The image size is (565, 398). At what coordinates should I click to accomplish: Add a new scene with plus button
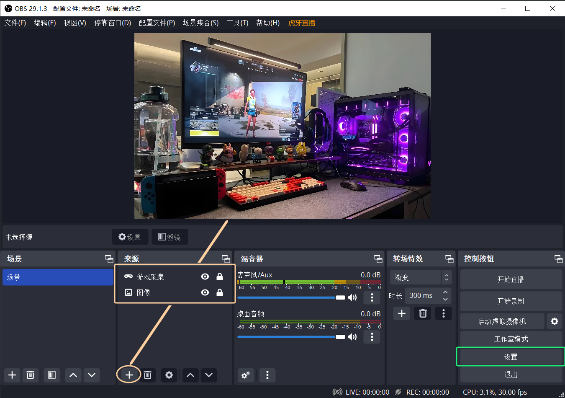click(x=12, y=375)
